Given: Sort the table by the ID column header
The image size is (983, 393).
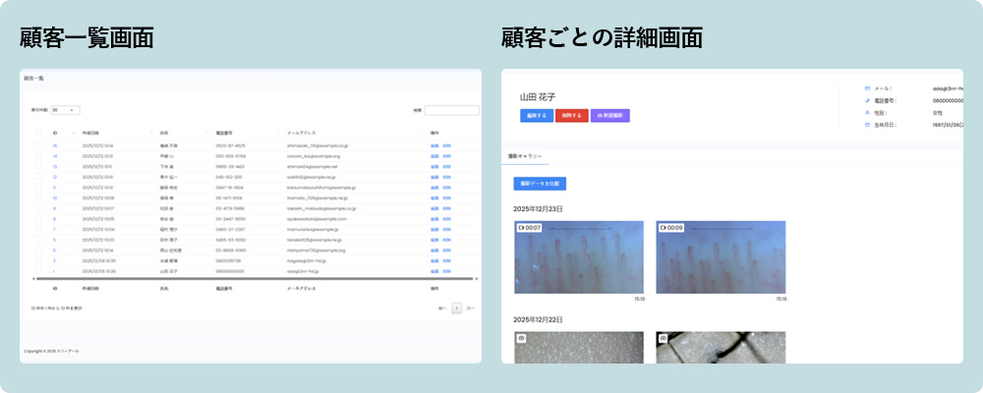Looking at the screenshot, I should point(54,133).
